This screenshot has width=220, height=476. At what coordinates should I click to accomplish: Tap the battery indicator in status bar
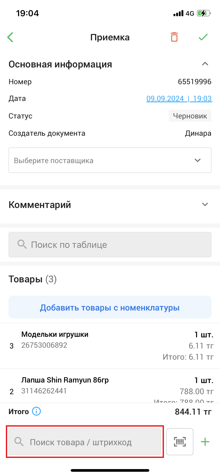[204, 13]
